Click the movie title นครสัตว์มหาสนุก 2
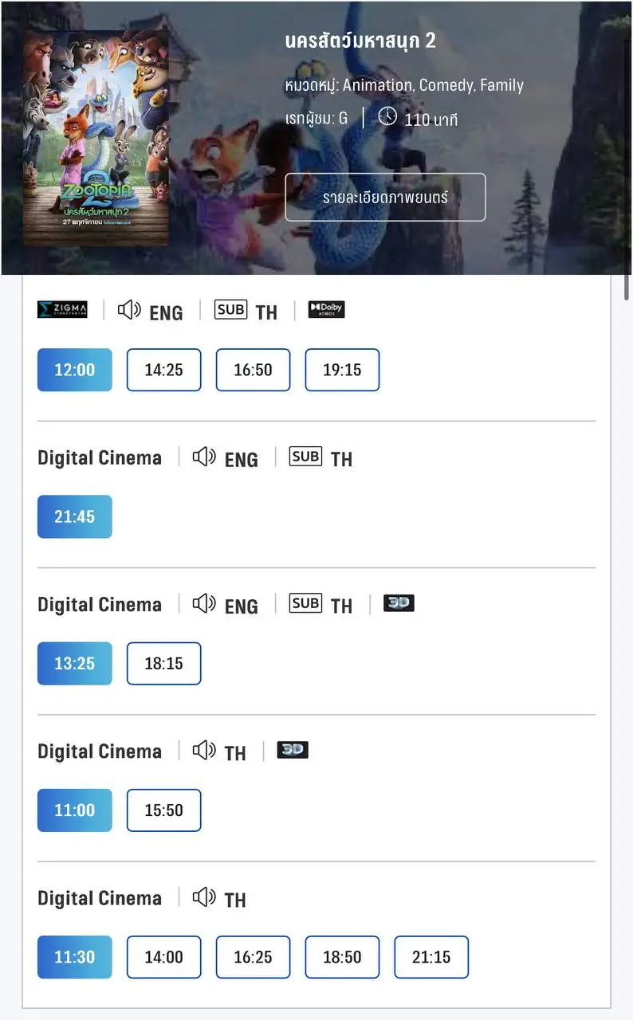The width and height of the screenshot is (633, 1020). pos(360,42)
